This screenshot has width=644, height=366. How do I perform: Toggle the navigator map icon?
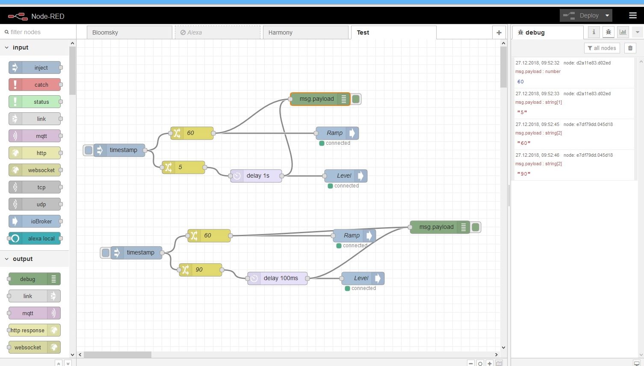pyautogui.click(x=499, y=363)
